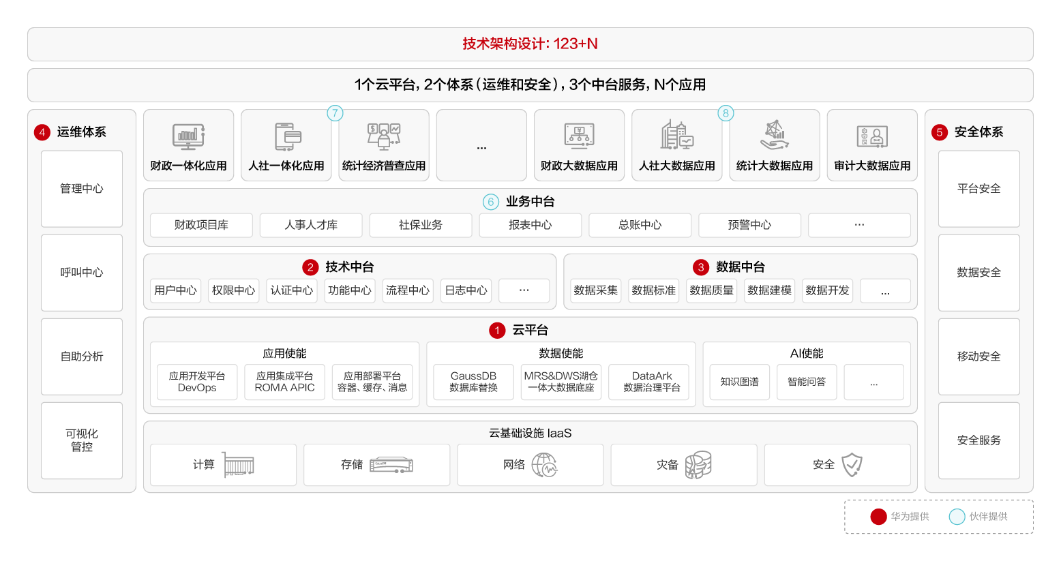Click the 技术架构设计: 123+N title
1061x561 pixels.
[x=530, y=44]
